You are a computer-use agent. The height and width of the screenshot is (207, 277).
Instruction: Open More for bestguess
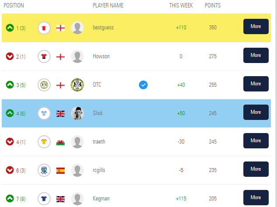[x=256, y=27]
